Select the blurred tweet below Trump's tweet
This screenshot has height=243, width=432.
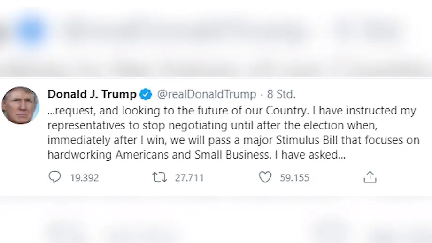click(x=216, y=225)
